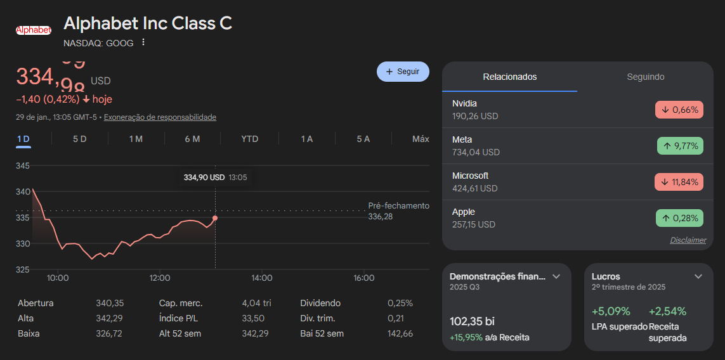The image size is (725, 360).
Task: Open the Disclaimer link
Action: (x=688, y=240)
